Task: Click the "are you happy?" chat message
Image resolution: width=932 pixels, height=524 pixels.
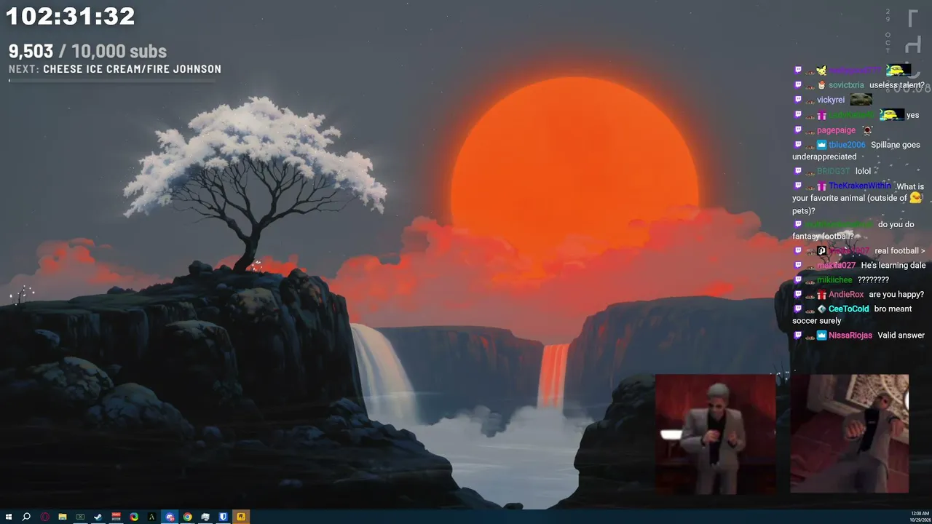Action: tap(896, 295)
